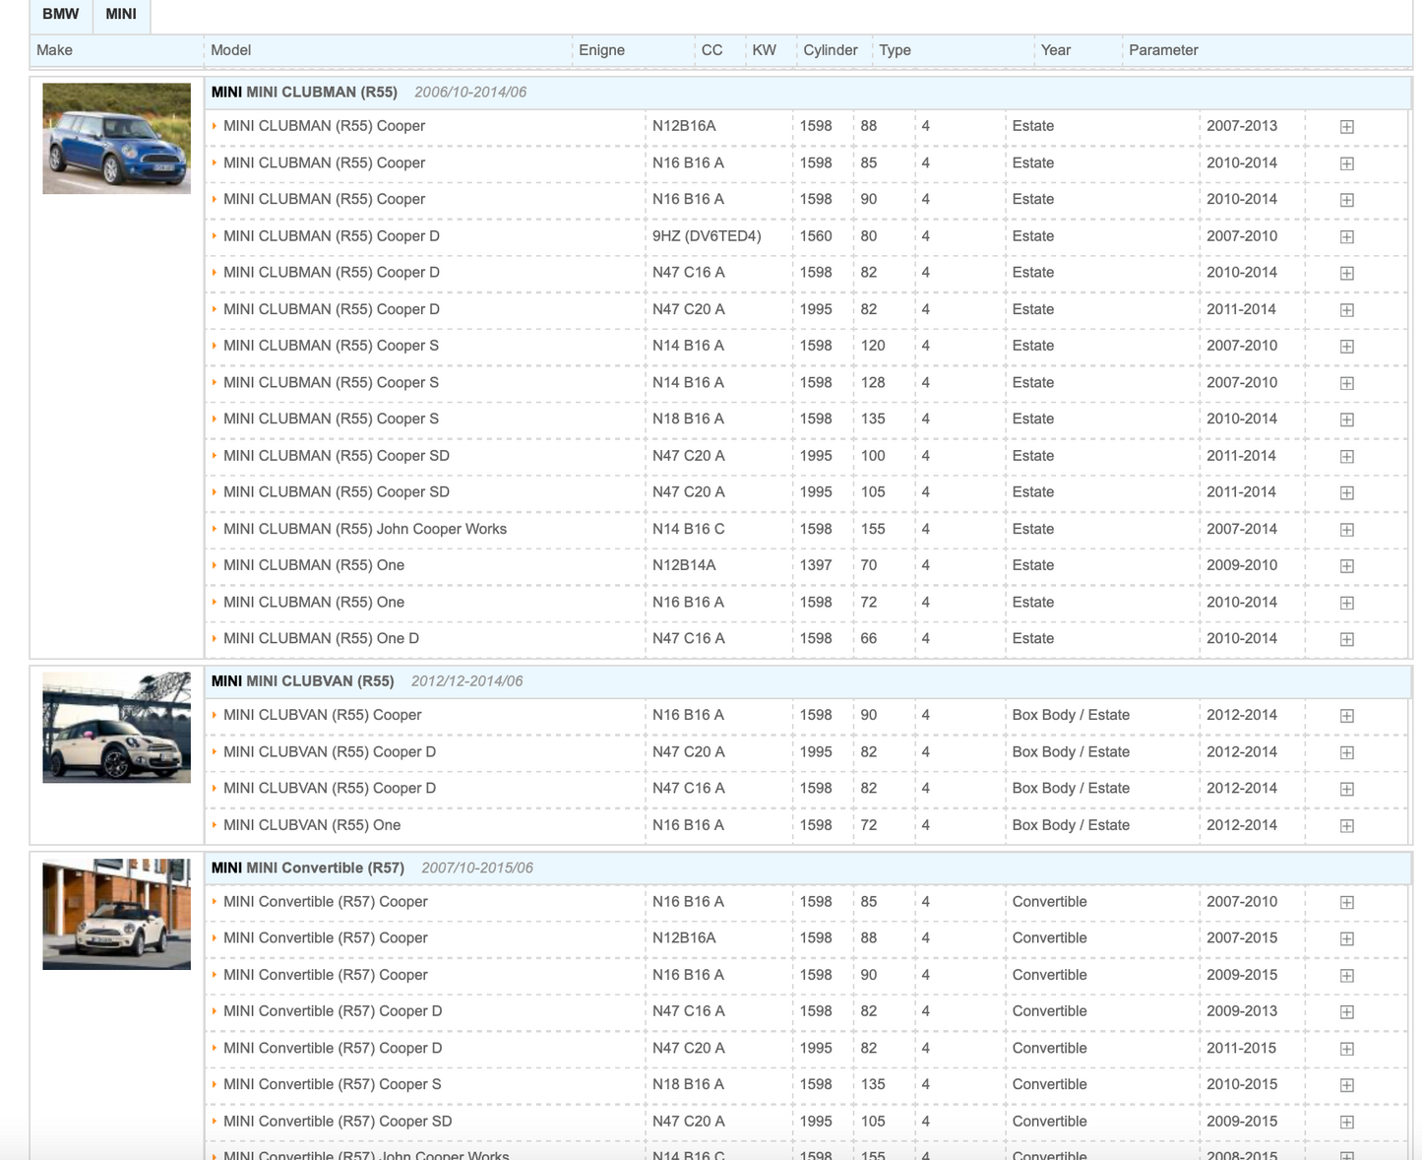Open plus icon for Convertible Cooper SD row
Screen dimensions: 1422x1160
[x=1347, y=1122]
